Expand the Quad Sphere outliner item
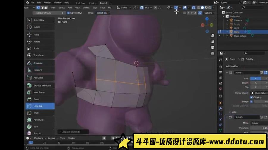 tap(227, 36)
